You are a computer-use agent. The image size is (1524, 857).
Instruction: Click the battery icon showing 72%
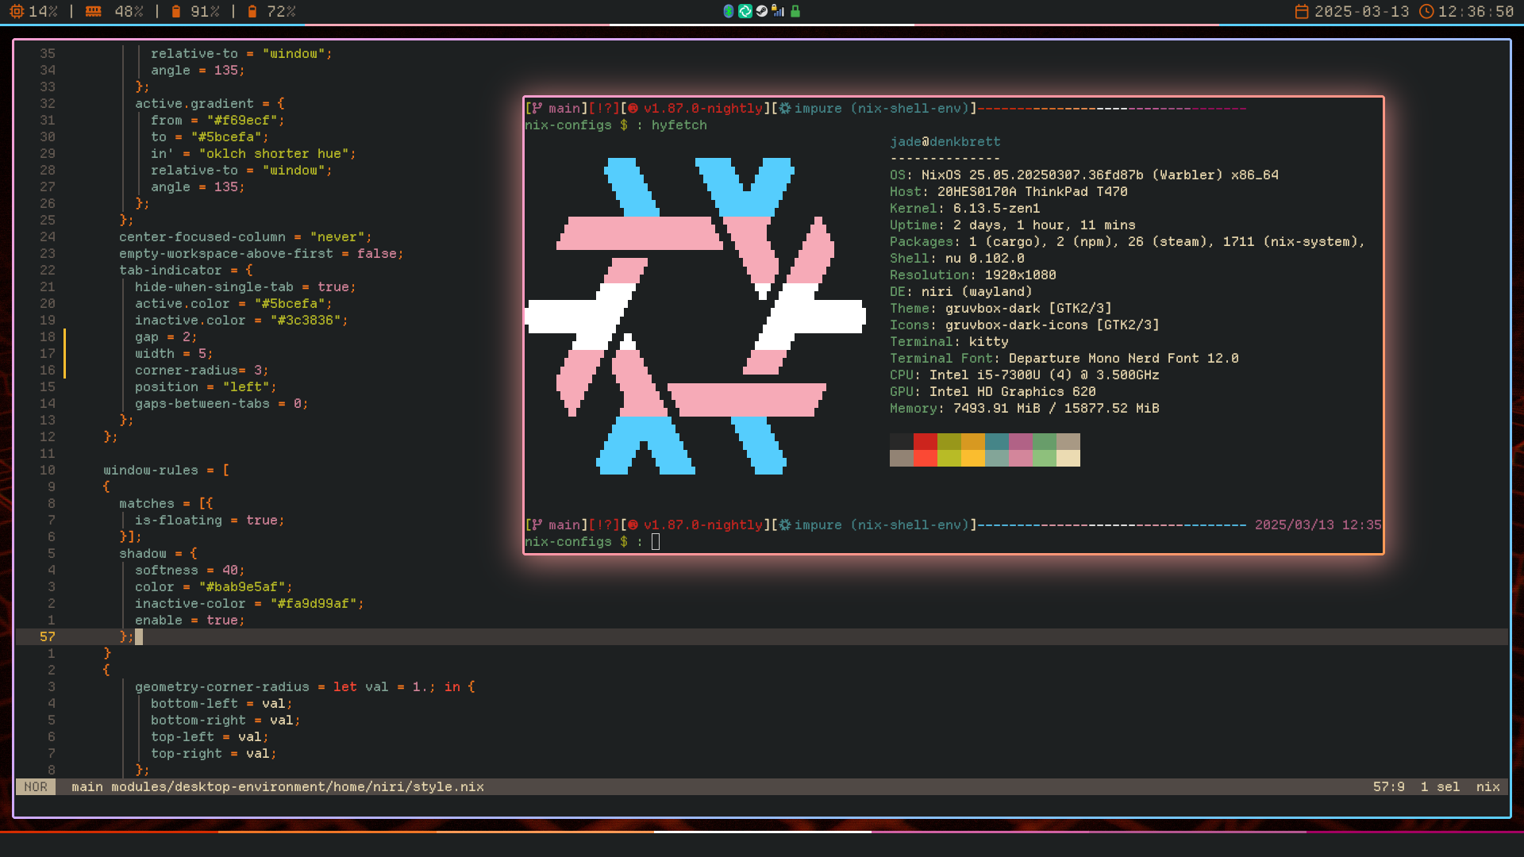(x=252, y=11)
